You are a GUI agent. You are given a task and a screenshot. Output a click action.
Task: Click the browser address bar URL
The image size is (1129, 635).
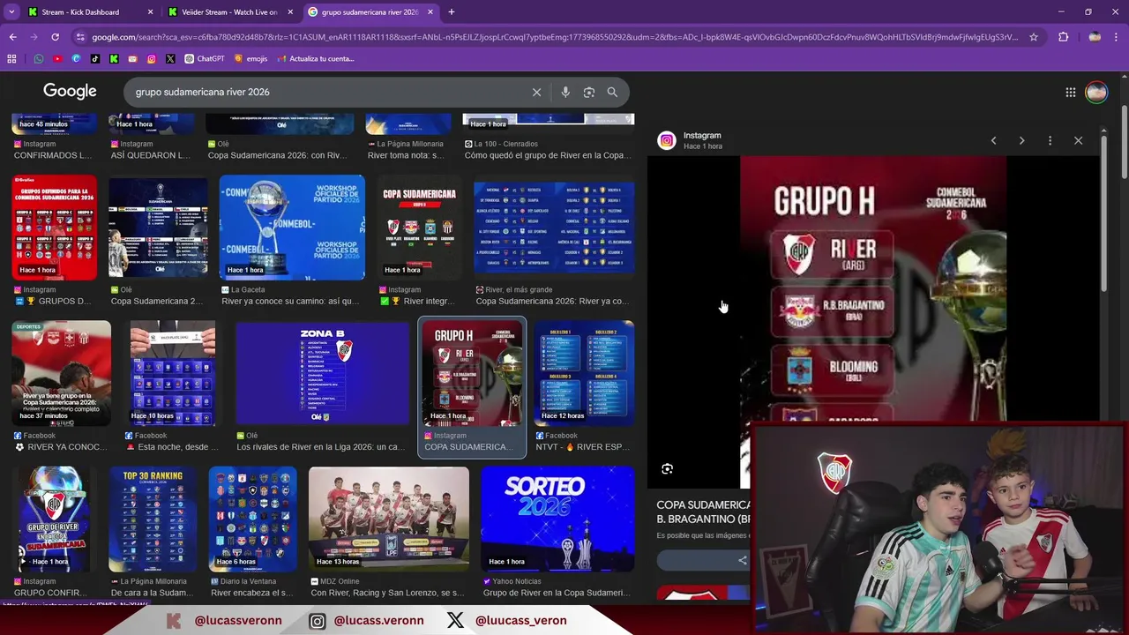point(555,37)
